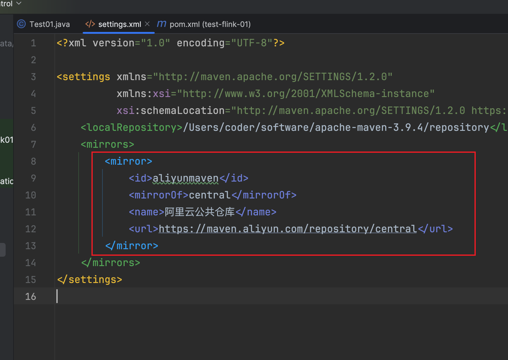The width and height of the screenshot is (508, 360).
Task: Click the xsi:schemaLocation attribute on line 5
Action: click(x=312, y=111)
